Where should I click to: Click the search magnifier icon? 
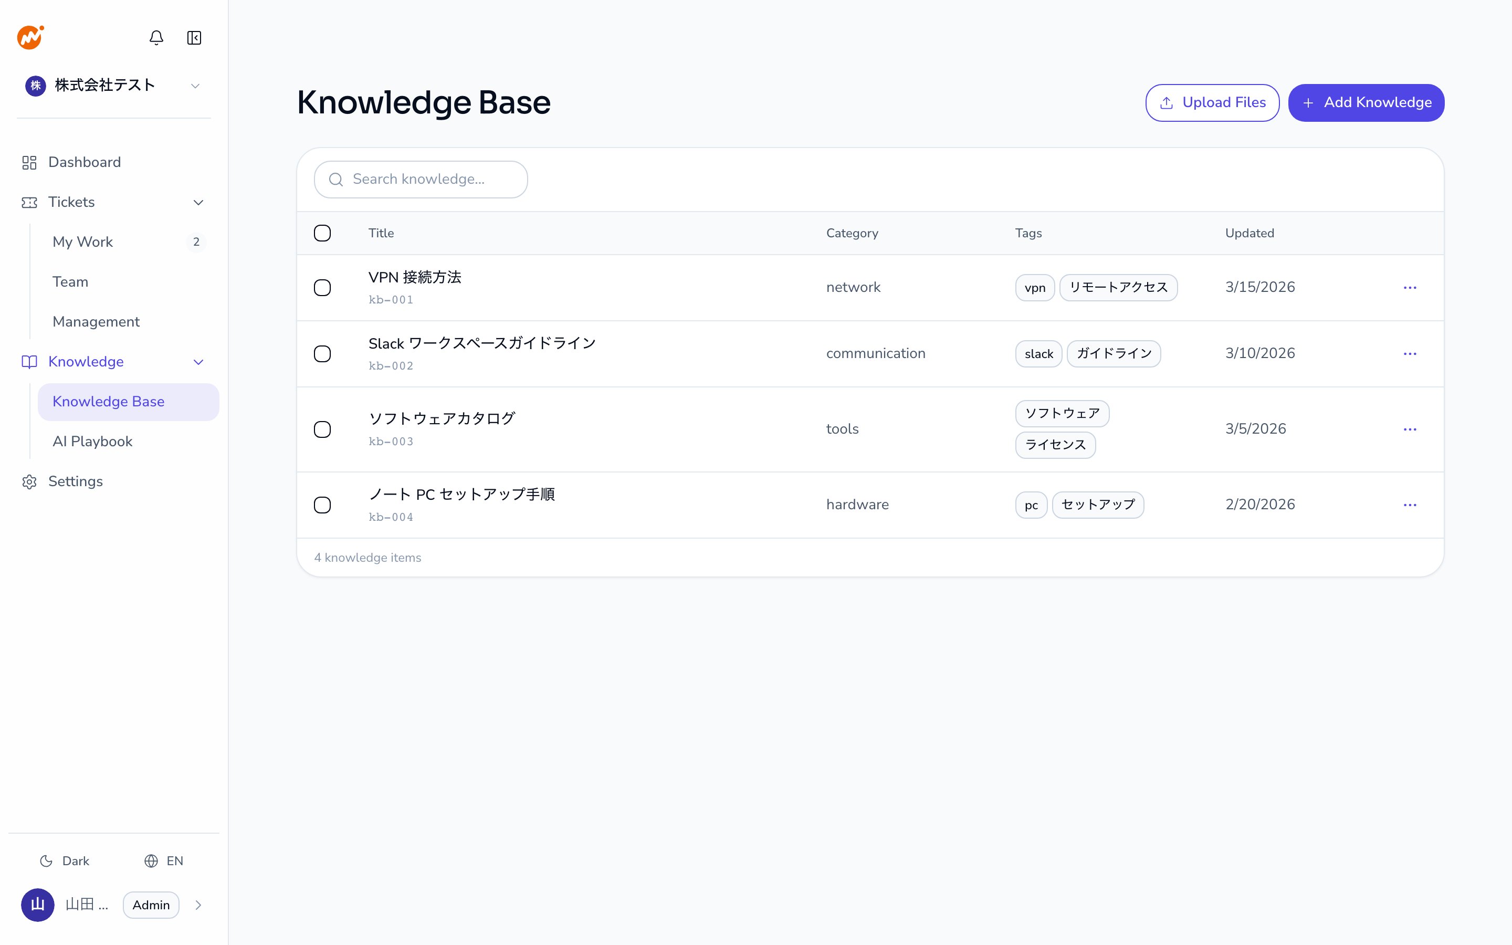point(336,180)
